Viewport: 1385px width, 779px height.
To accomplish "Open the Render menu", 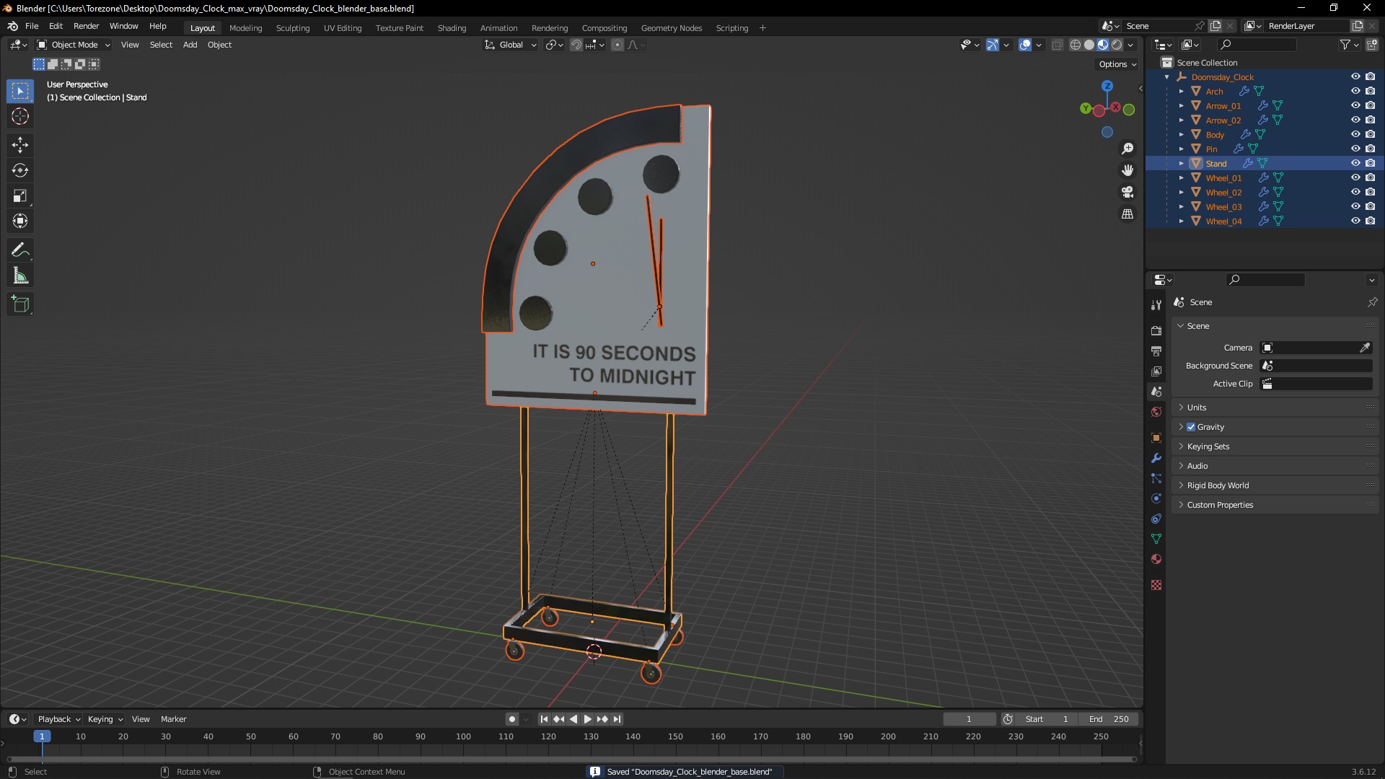I will [86, 26].
